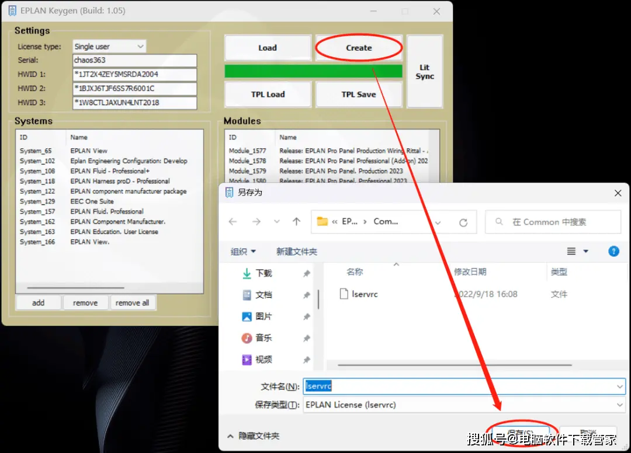This screenshot has width=631, height=453.
Task: Go forward in the Save As dialog
Action: 256,221
